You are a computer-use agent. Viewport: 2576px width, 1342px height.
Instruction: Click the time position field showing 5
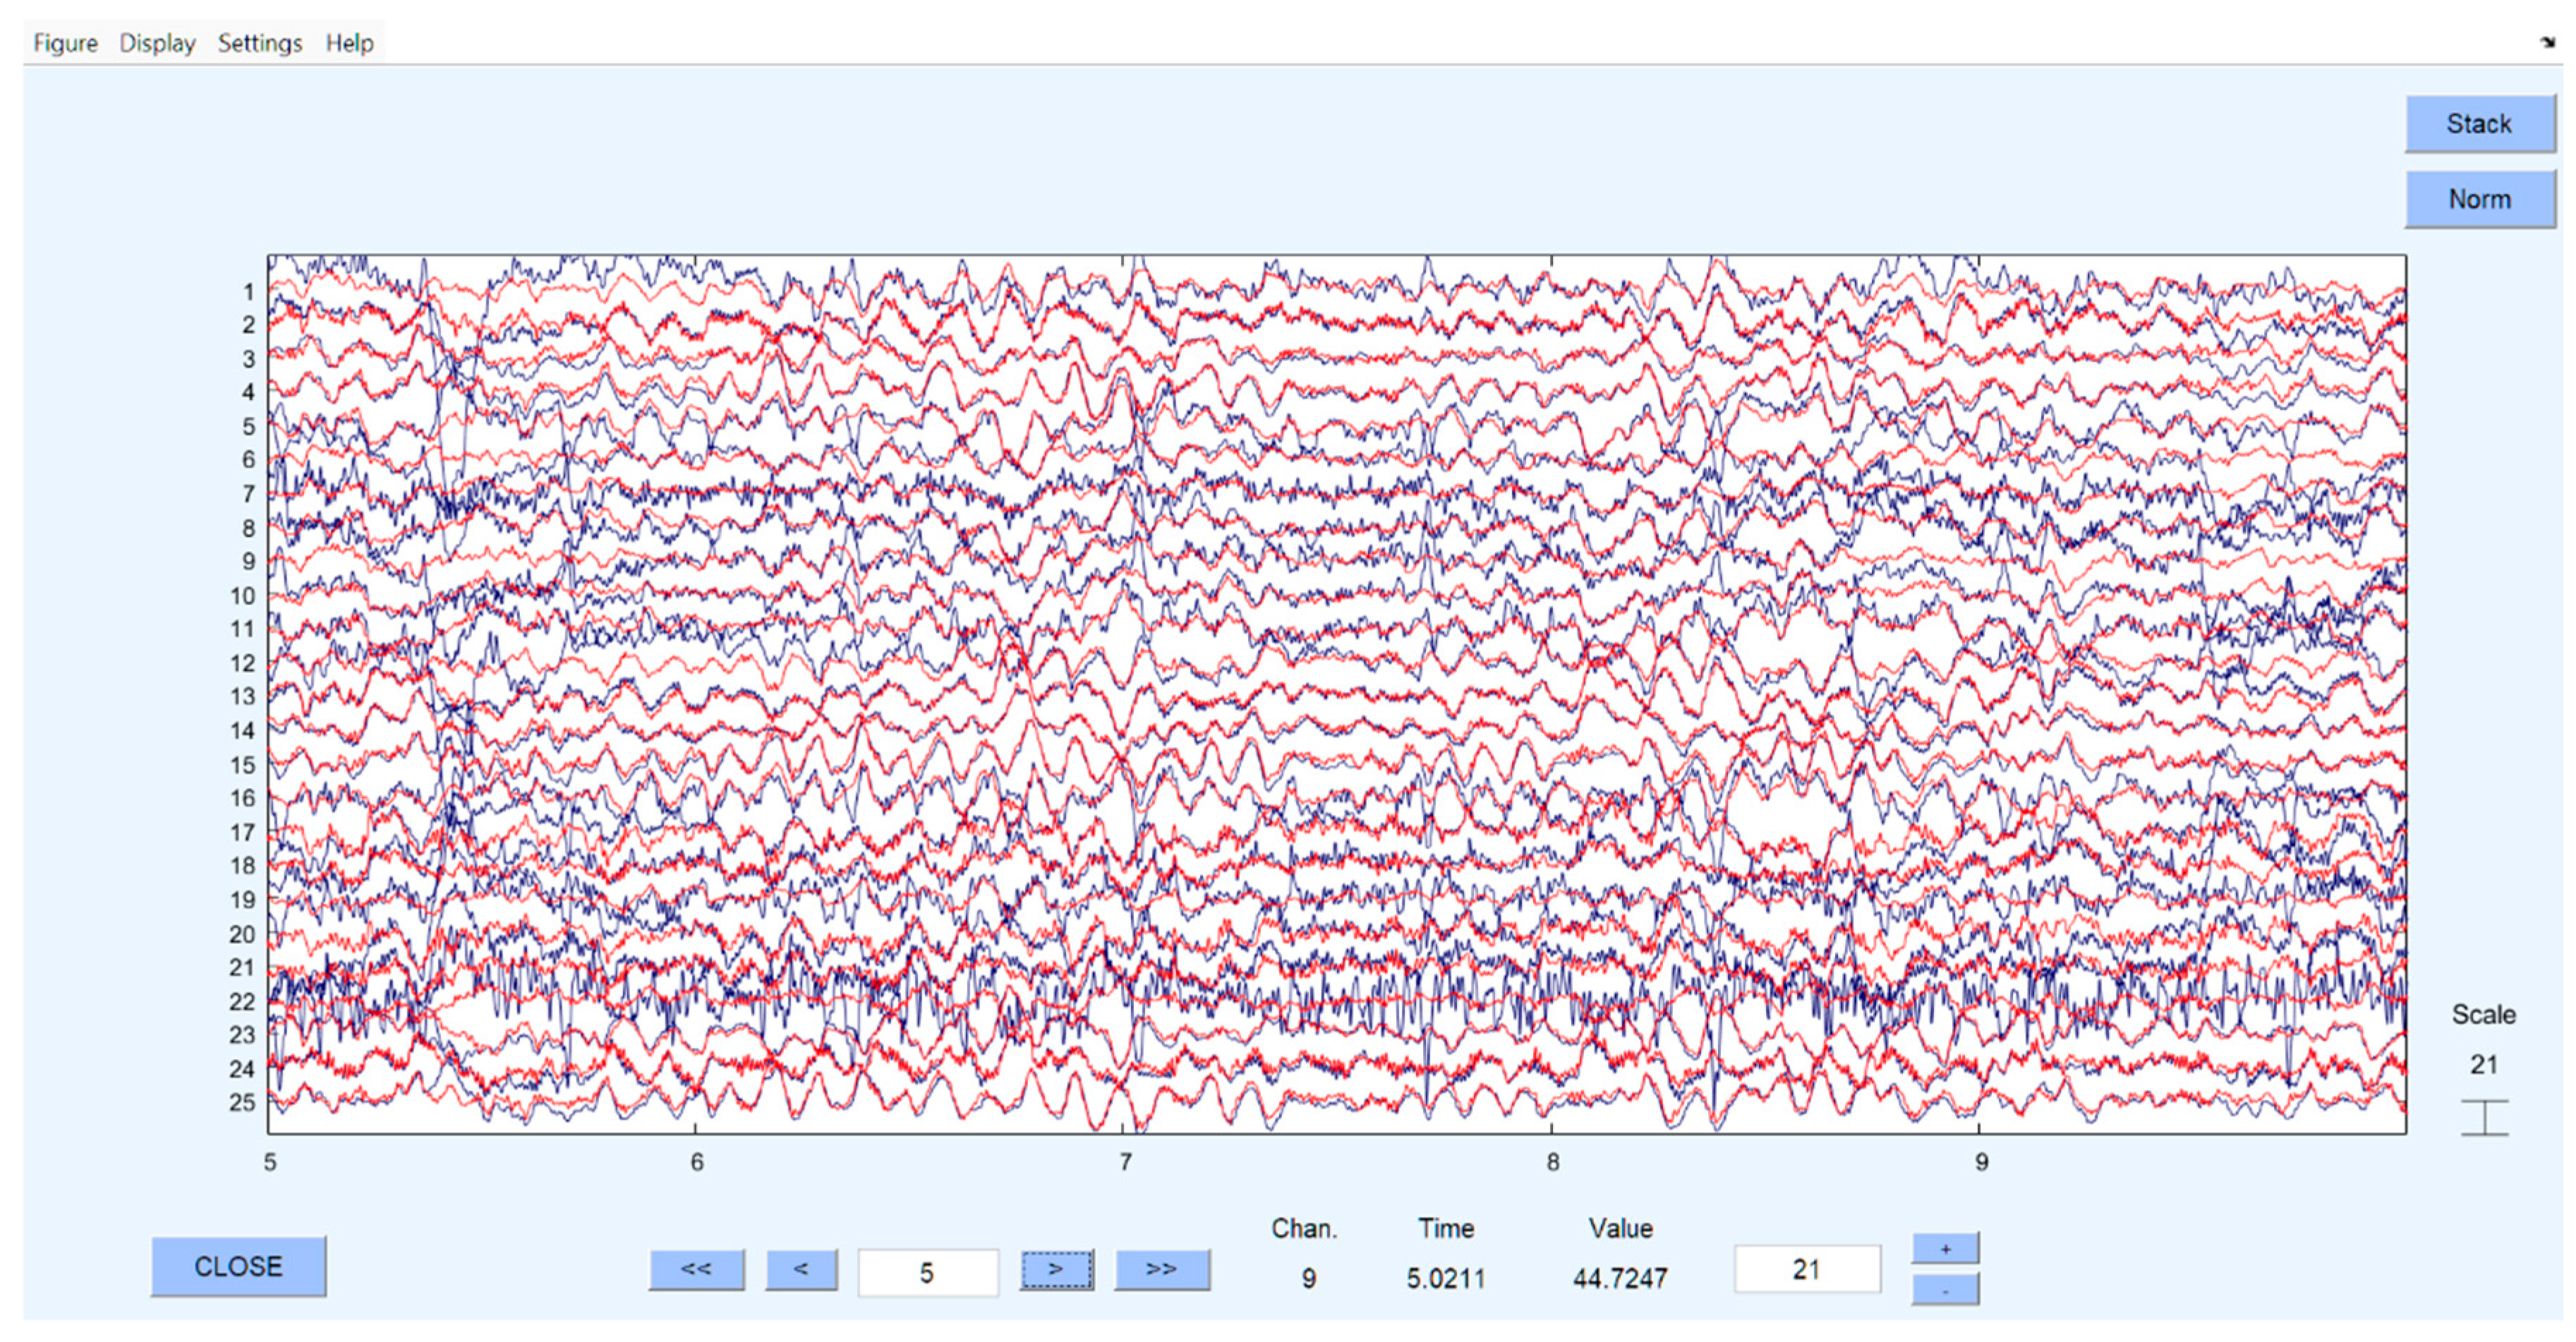(927, 1272)
